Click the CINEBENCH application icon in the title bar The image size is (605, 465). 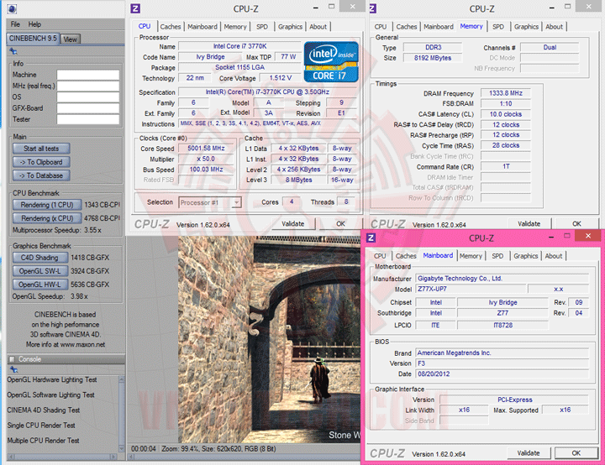point(12,8)
